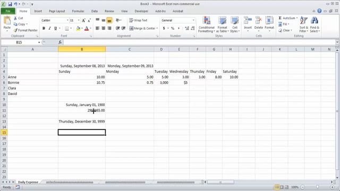
Task: Click the Undo arrow icon
Action: point(15,4)
